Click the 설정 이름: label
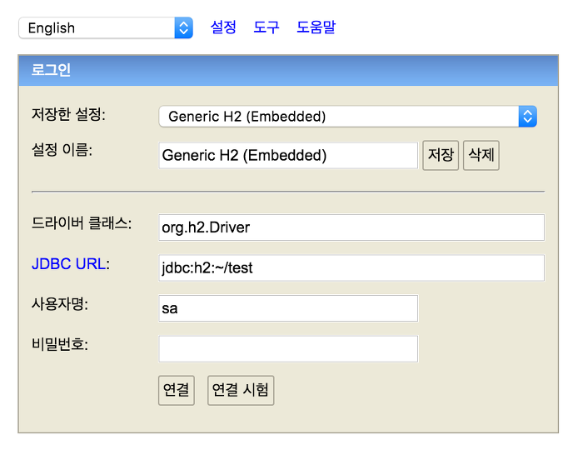The image size is (578, 460). click(62, 150)
